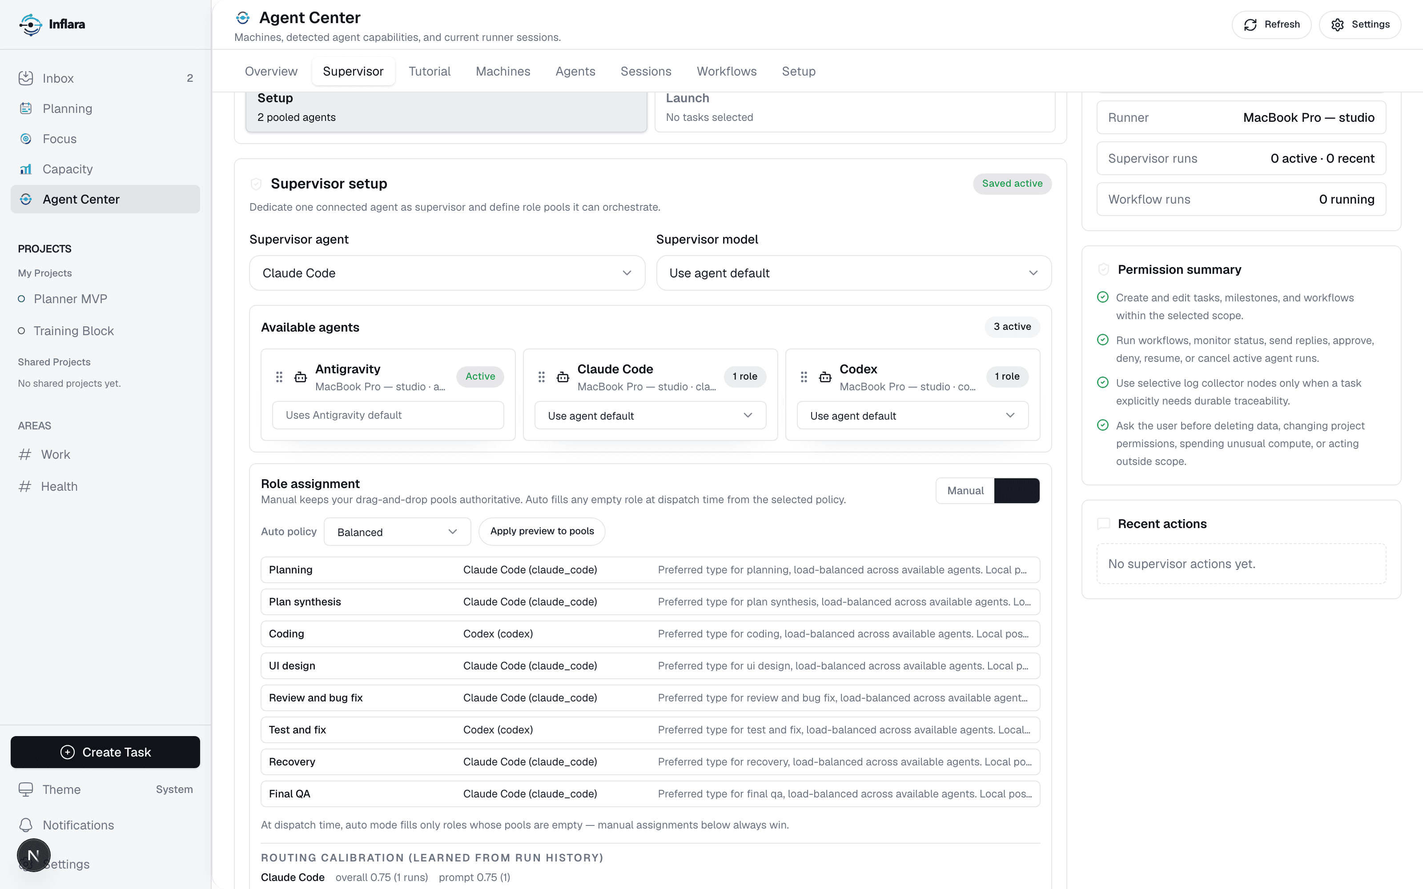
Task: Click the Theme monitor icon
Action: pyautogui.click(x=26, y=789)
